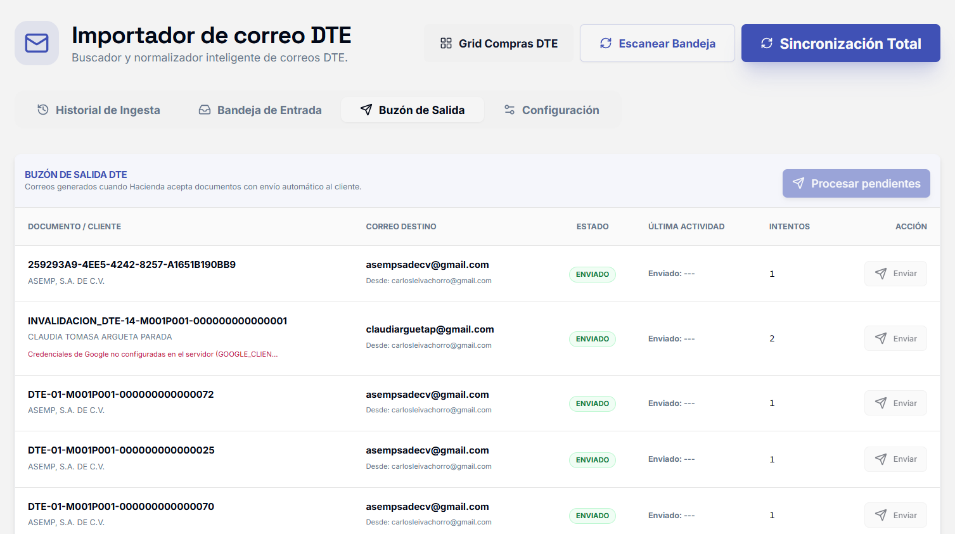Click the ACCIÓN column header
The image size is (955, 534).
click(x=911, y=226)
